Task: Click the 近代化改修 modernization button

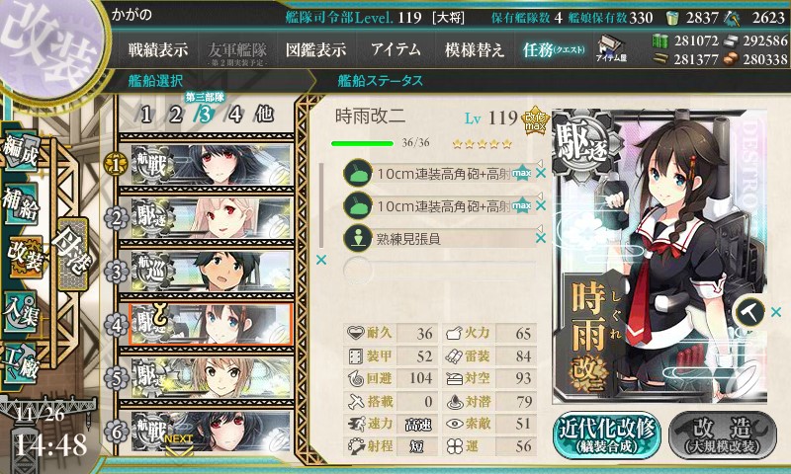Action: click(607, 435)
